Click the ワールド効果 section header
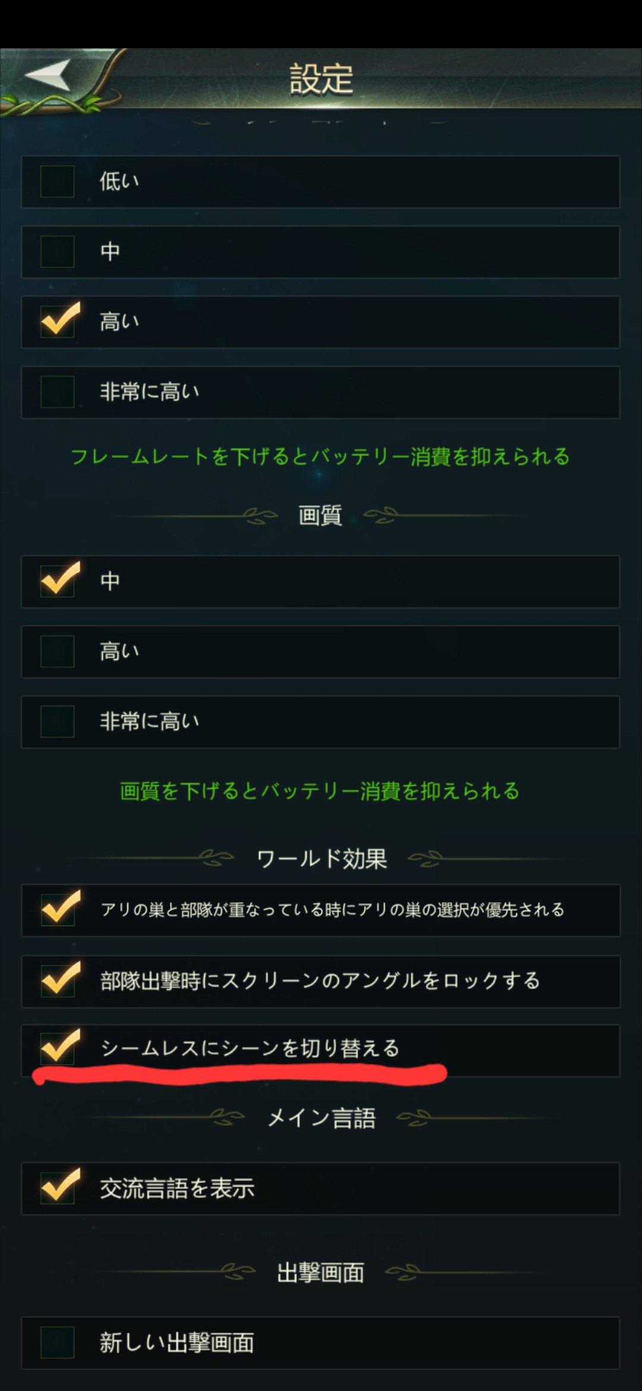Screen dimensions: 642x1391 point(321,859)
